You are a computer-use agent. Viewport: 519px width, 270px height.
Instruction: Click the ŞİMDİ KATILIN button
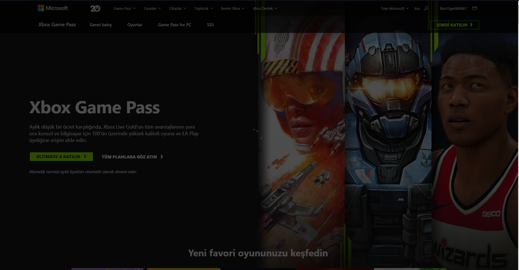[x=455, y=25]
